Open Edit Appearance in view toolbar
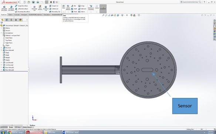The height and width of the screenshot is (134, 216). tap(131, 15)
